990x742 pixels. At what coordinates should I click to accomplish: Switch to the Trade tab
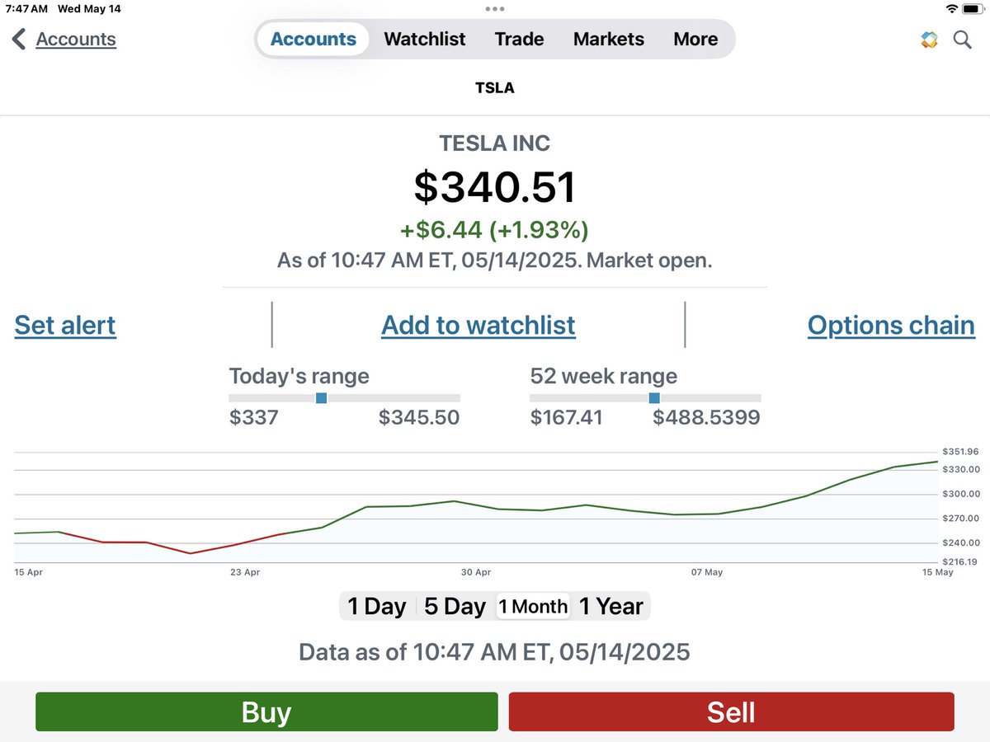click(x=520, y=39)
